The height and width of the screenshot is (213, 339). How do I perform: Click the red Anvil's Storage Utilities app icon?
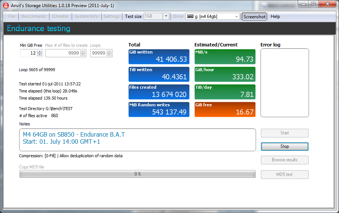click(6, 5)
